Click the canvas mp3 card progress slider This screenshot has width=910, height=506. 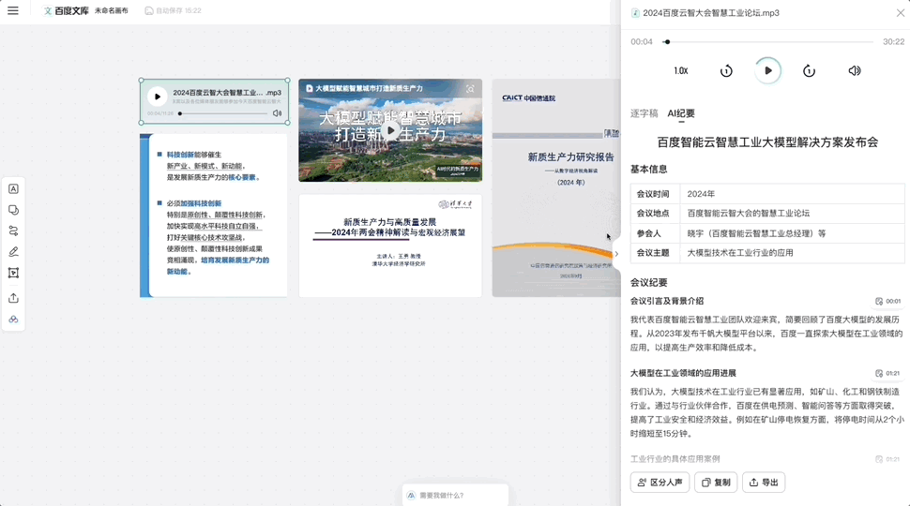point(222,113)
